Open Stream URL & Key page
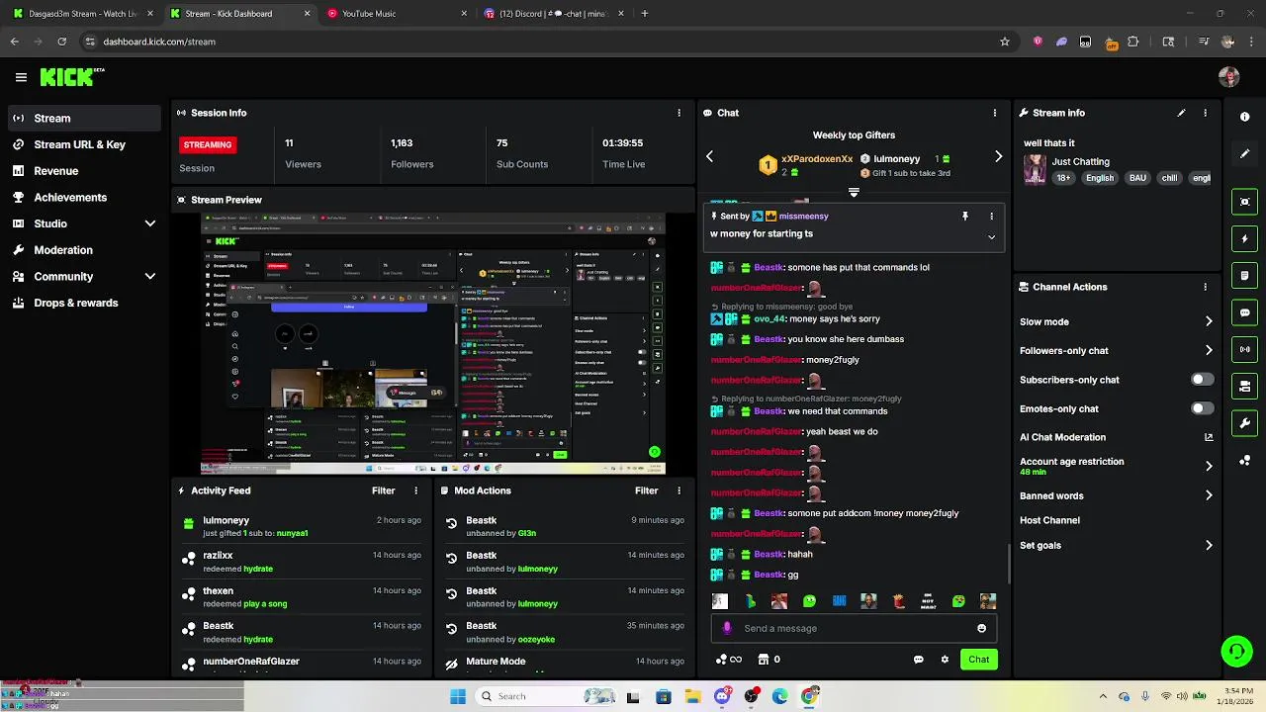The height and width of the screenshot is (712, 1266). 84,144
